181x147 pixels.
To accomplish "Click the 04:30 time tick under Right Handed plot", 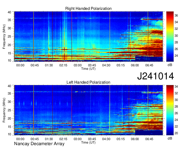I will coord(106,65).
